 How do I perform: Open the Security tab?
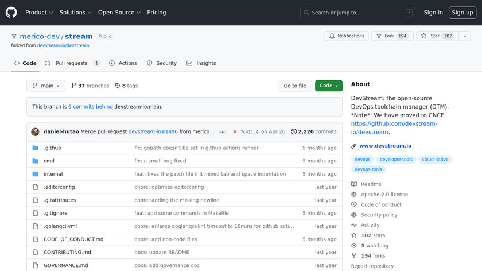pos(162,63)
